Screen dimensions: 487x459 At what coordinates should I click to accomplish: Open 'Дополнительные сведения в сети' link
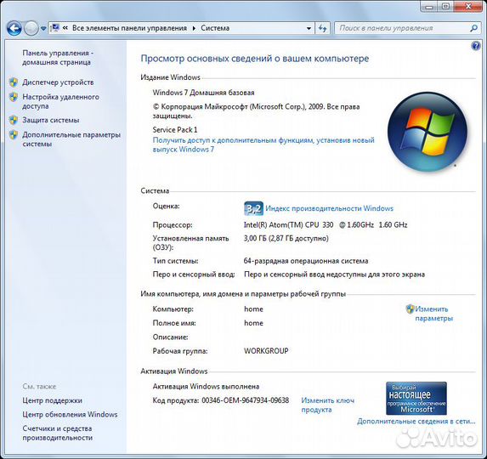(x=416, y=422)
